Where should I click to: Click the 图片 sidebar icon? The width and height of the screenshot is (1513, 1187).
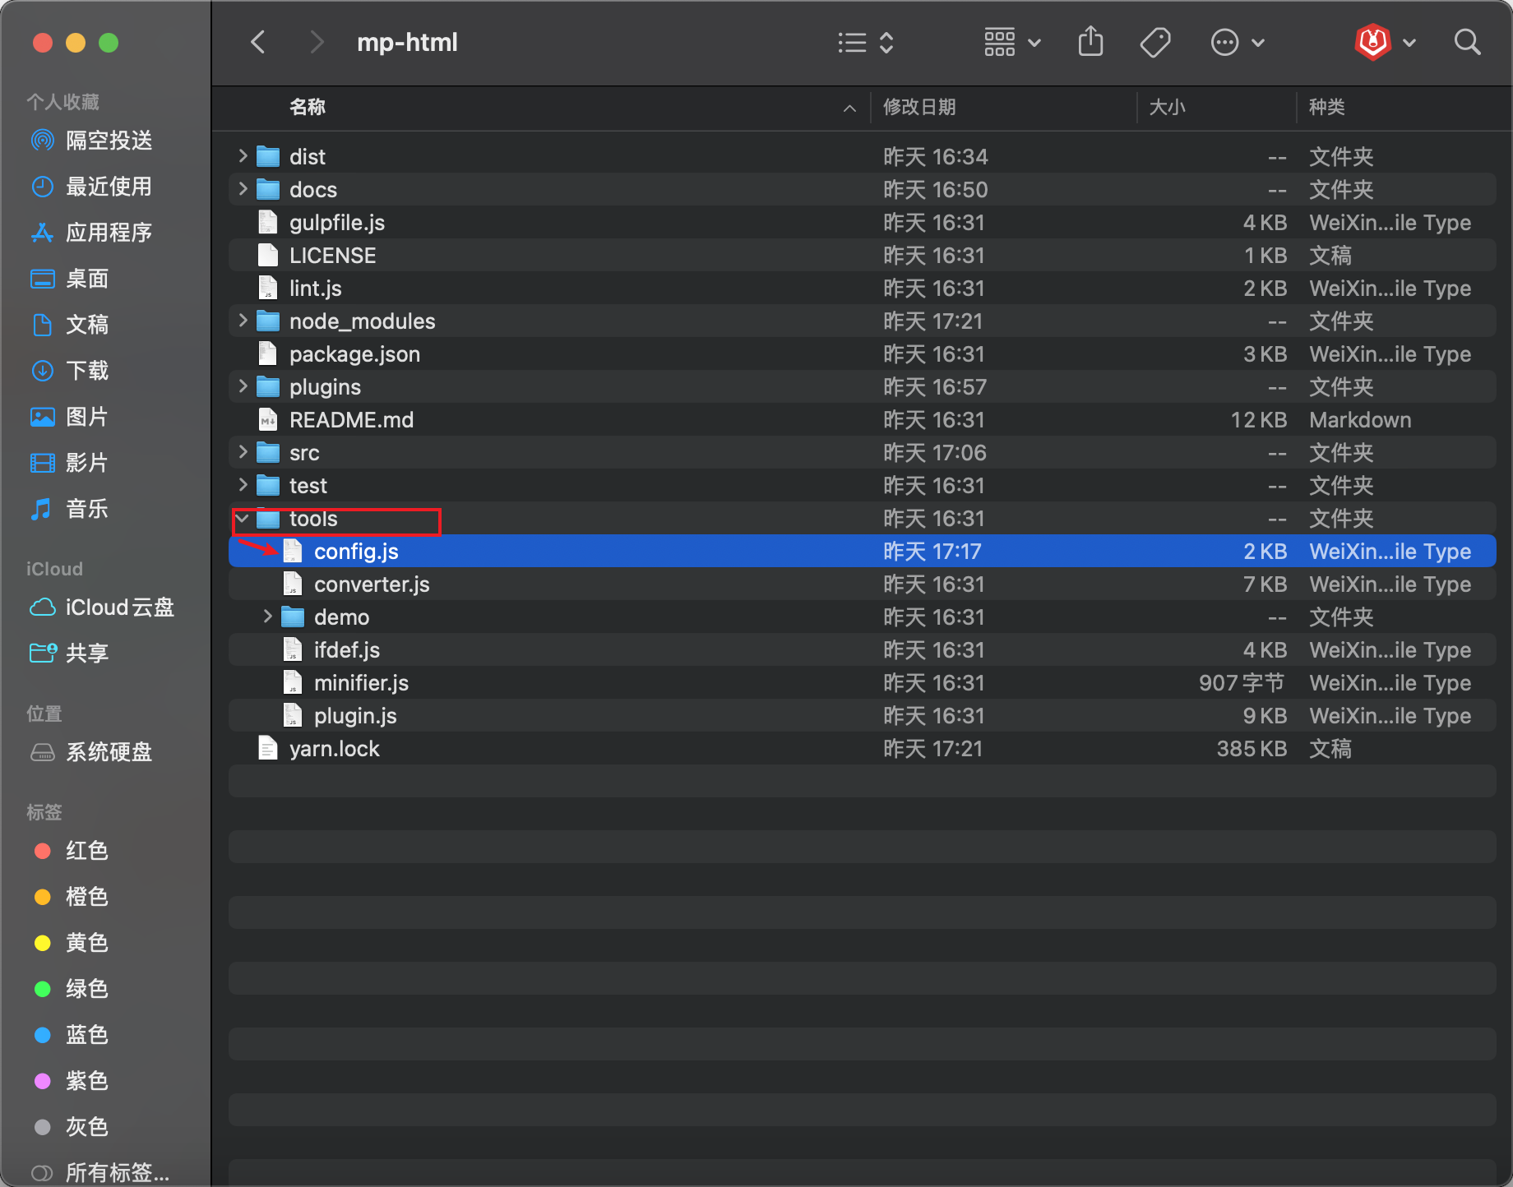pos(42,417)
